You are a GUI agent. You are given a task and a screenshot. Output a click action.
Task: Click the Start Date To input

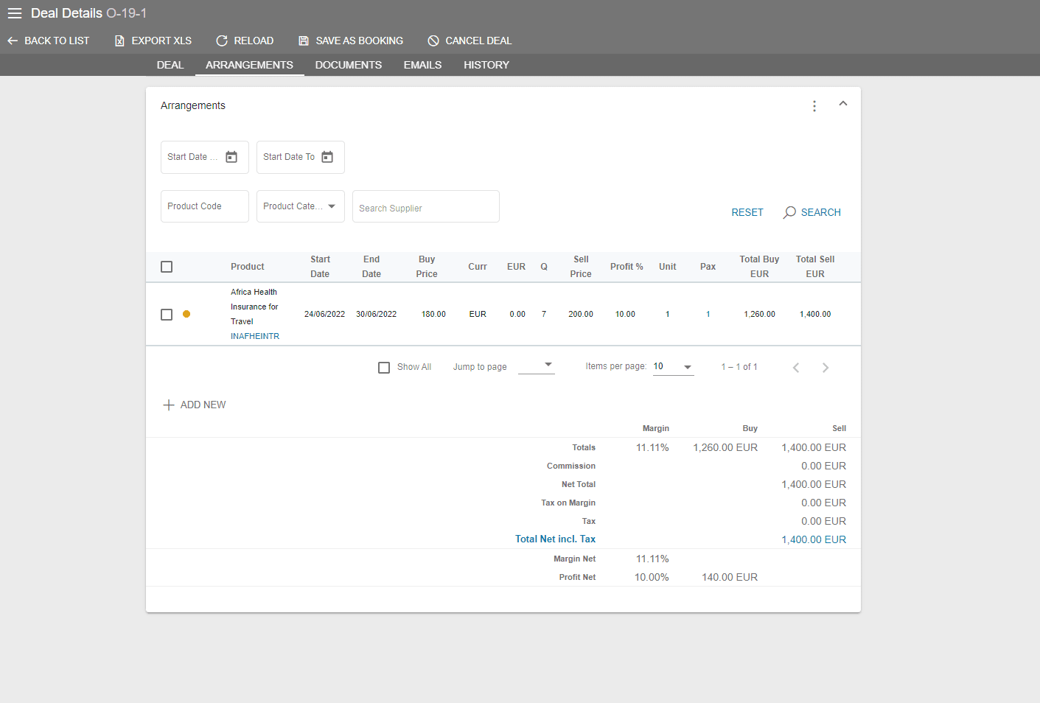301,157
